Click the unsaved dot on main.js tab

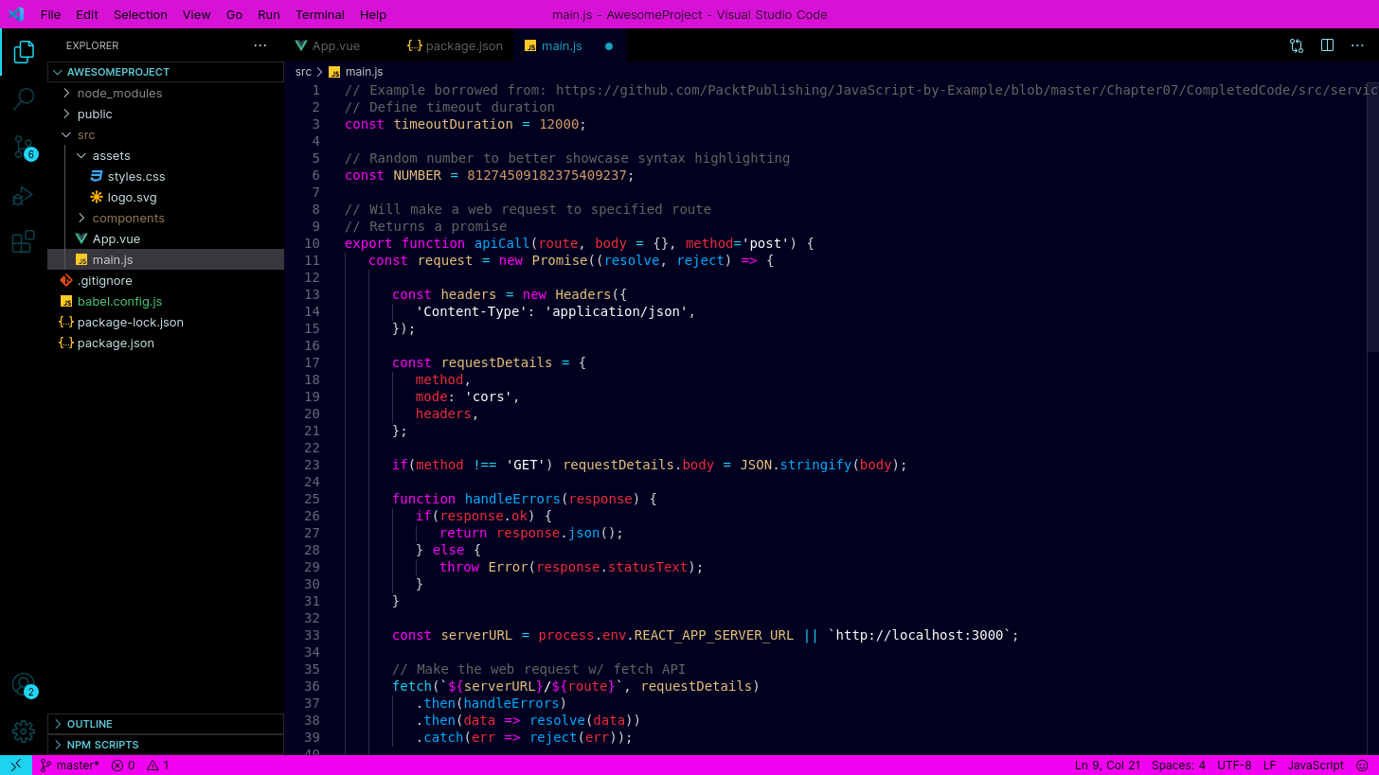point(609,45)
